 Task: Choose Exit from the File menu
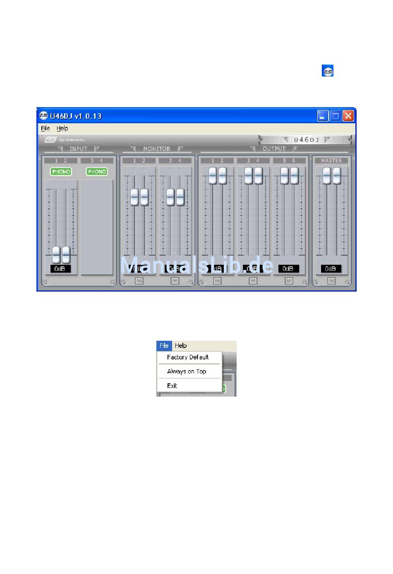[x=172, y=385]
